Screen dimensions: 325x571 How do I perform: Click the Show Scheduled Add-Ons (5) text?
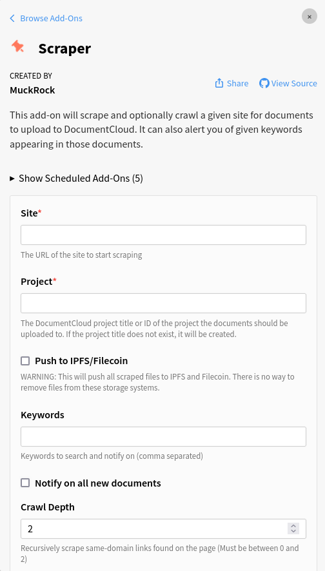(81, 179)
